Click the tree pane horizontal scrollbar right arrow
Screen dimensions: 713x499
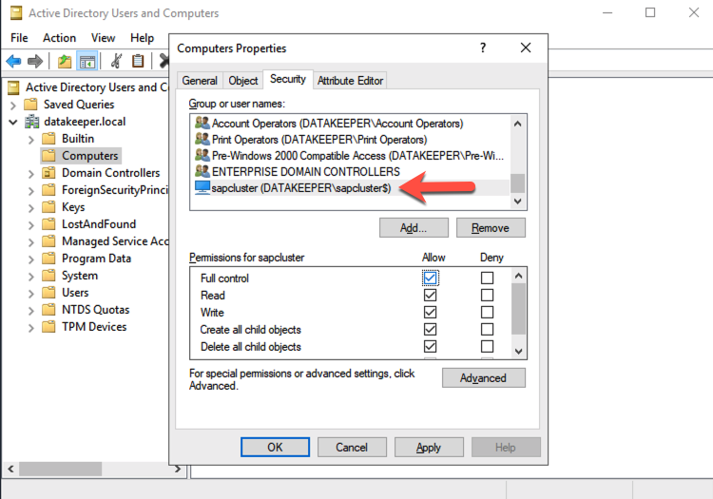178,469
